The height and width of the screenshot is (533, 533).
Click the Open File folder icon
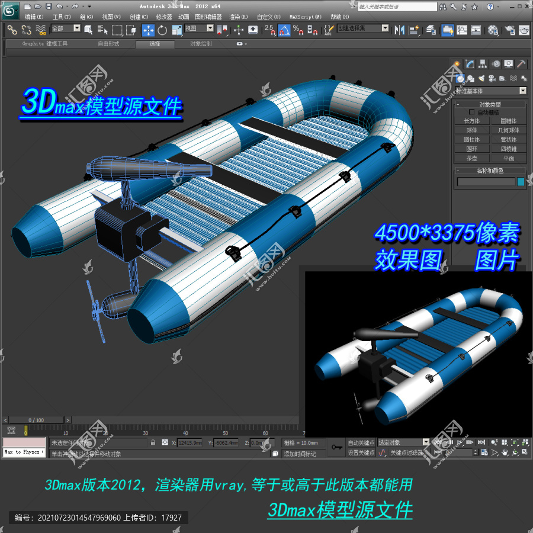[38, 7]
